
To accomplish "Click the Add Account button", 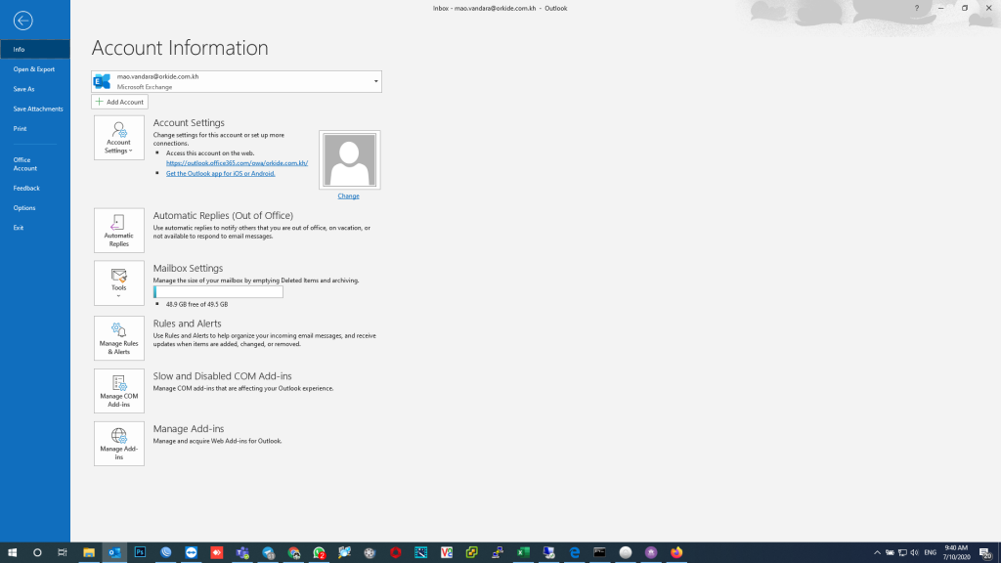I will coord(119,102).
